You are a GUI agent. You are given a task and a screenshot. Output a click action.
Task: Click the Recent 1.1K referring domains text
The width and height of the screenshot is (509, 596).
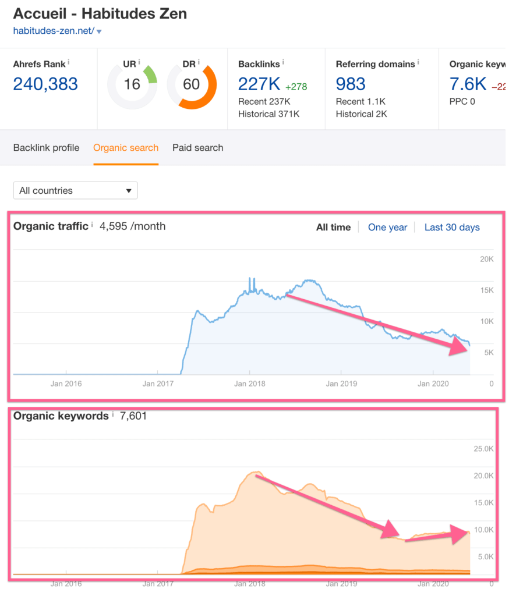pyautogui.click(x=360, y=101)
